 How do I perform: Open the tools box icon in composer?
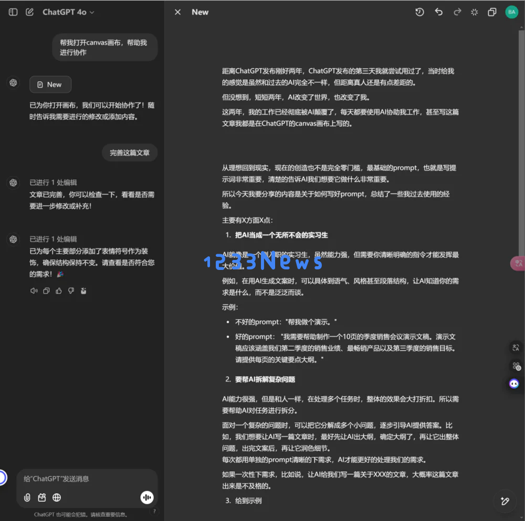point(42,497)
